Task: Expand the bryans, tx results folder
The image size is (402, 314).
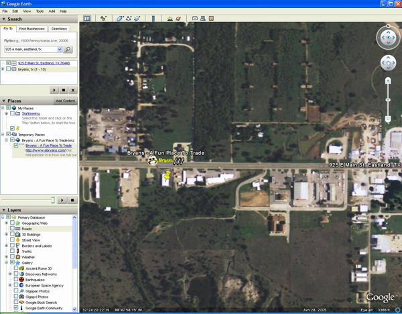Action: [3, 69]
